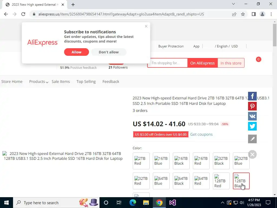View site security lock info
The image size is (277, 208).
point(34,14)
